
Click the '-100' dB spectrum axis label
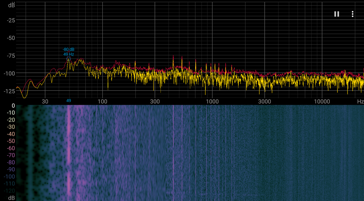[9, 73]
